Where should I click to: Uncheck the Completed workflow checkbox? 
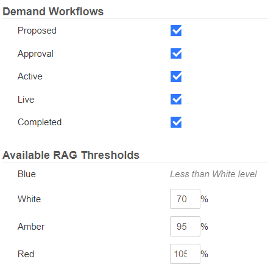(x=176, y=122)
